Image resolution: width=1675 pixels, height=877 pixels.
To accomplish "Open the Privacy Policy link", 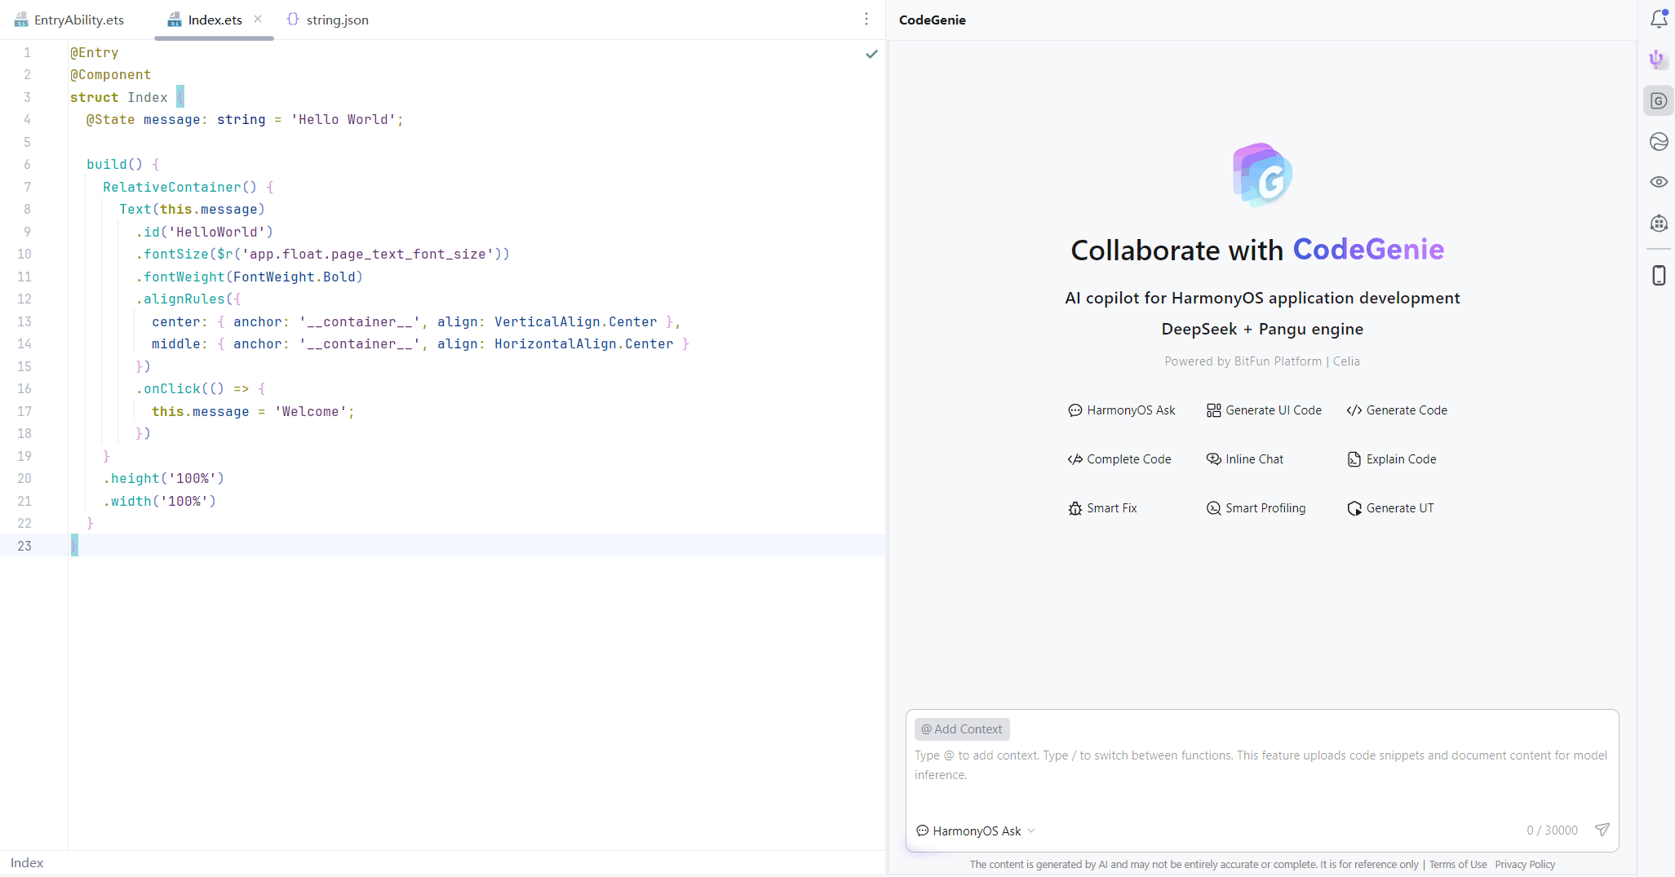I will click(1525, 865).
